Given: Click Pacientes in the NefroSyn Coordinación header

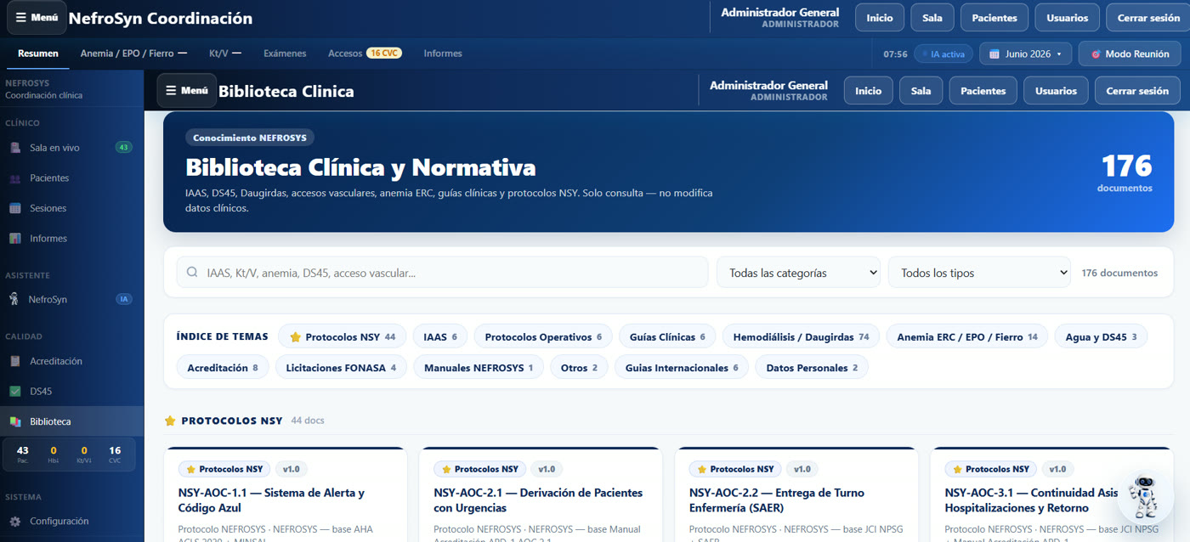Looking at the screenshot, I should click(994, 18).
